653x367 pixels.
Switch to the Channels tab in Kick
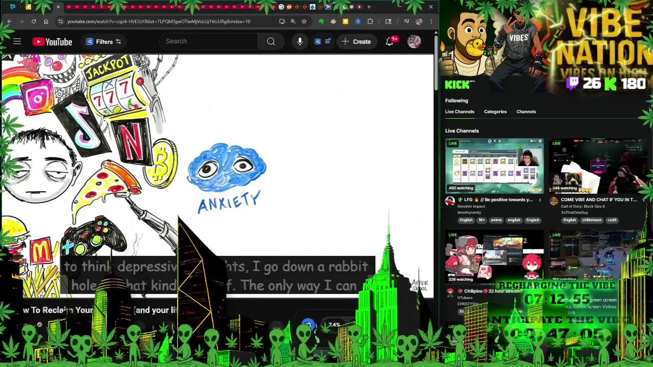526,112
